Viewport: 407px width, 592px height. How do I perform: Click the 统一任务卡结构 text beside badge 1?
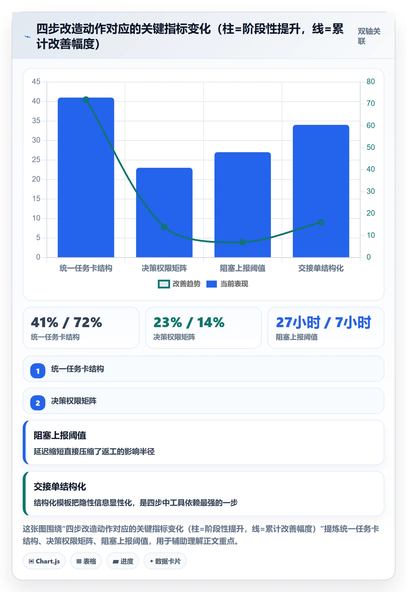click(x=78, y=369)
